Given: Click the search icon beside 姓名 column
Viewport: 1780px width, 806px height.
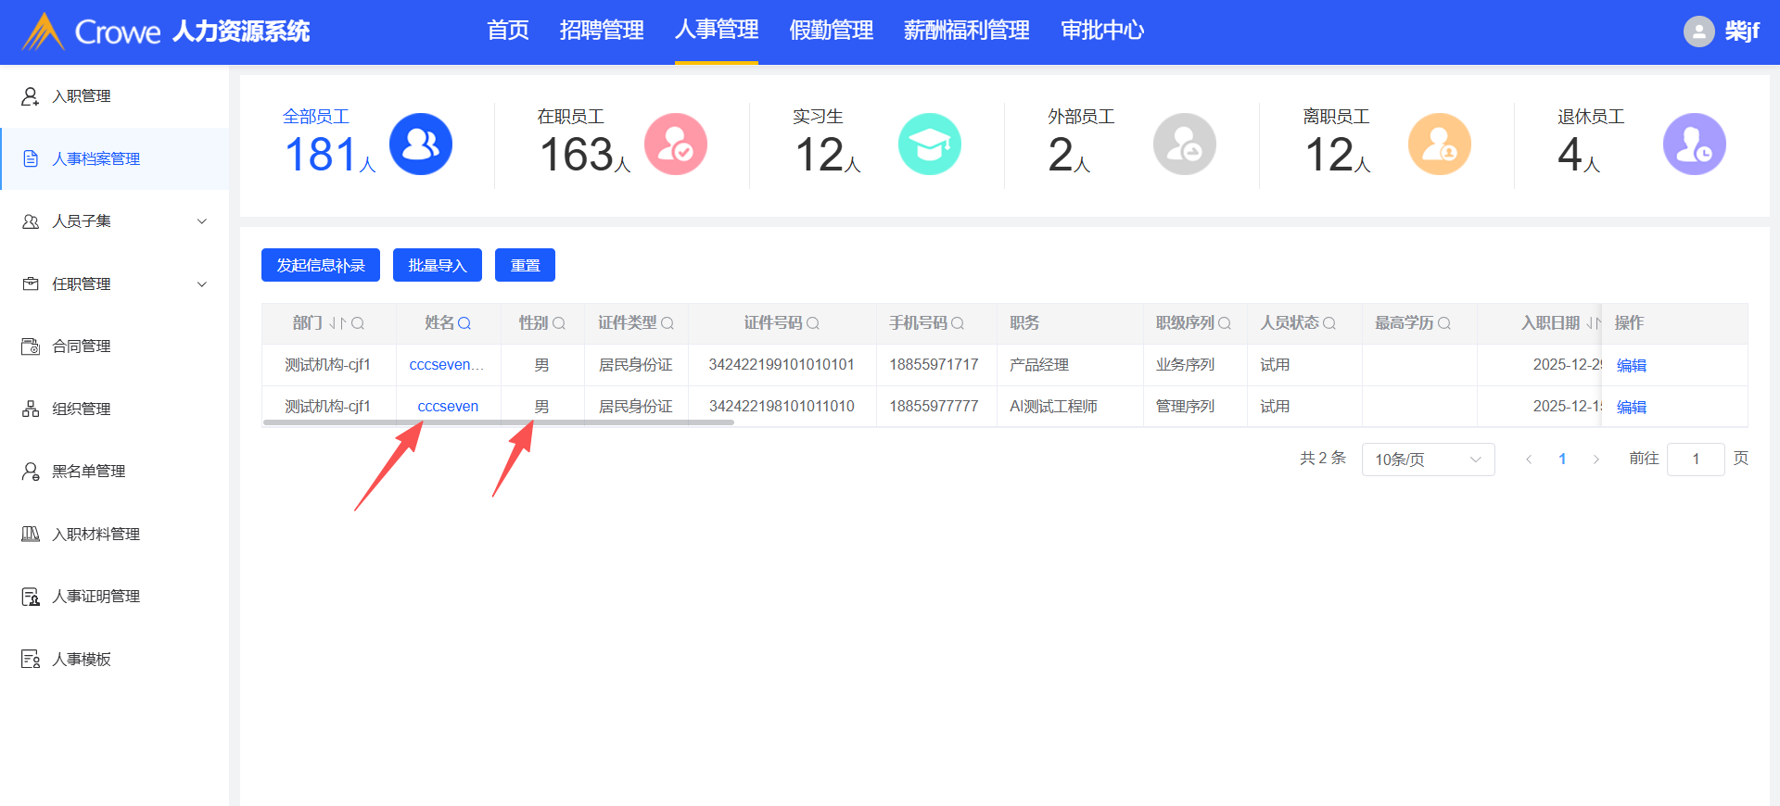Looking at the screenshot, I should [464, 323].
